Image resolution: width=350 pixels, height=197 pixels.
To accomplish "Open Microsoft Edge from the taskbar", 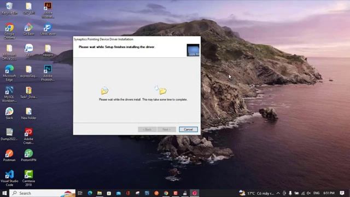I will pos(90,193).
